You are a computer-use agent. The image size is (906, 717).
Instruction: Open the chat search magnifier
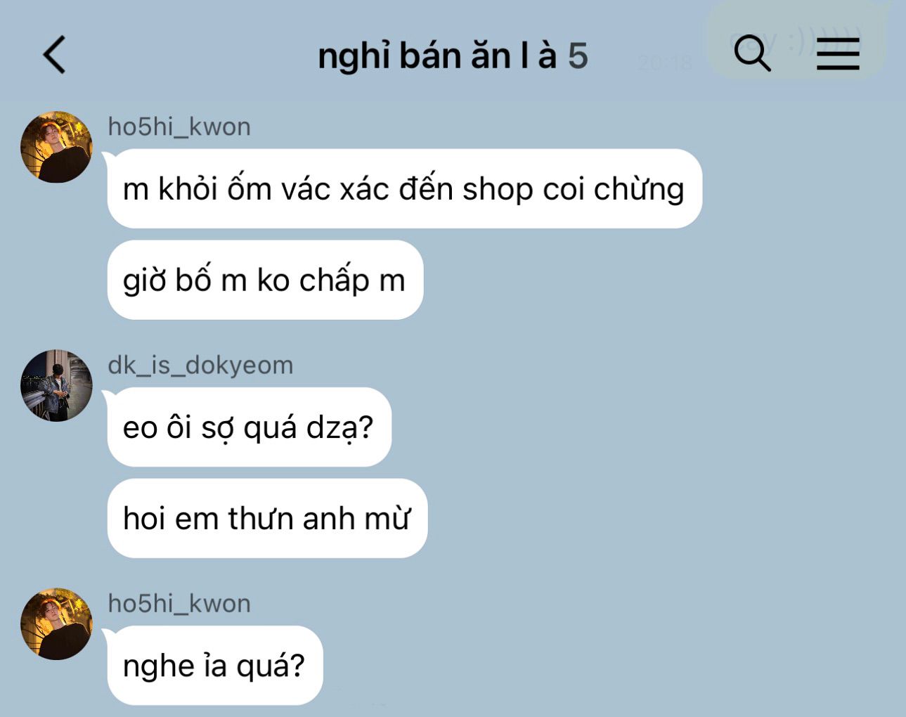coord(752,53)
